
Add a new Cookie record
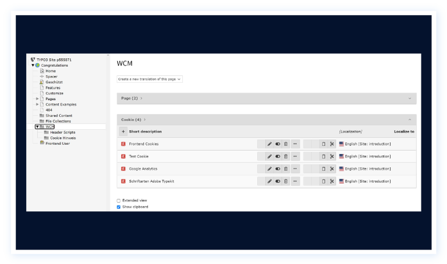123,131
